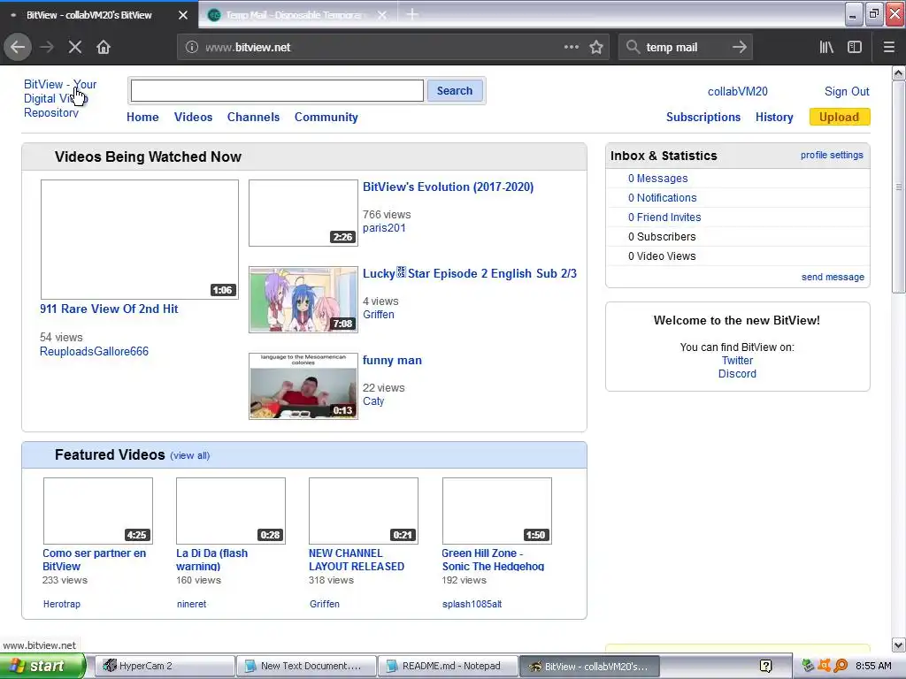Open Green Hill Zone Sonic video thumbnail
Screen dimensions: 906x679
[x=497, y=510]
